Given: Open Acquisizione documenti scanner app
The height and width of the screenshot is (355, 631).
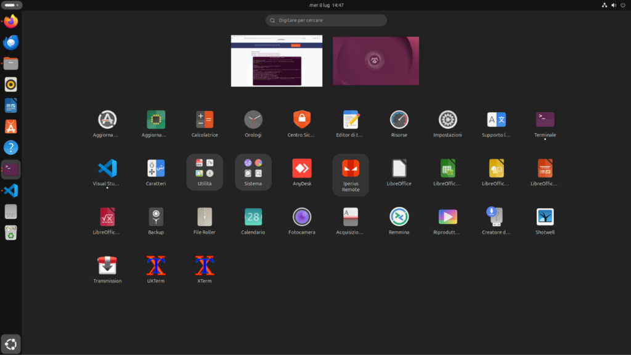Looking at the screenshot, I should [351, 217].
